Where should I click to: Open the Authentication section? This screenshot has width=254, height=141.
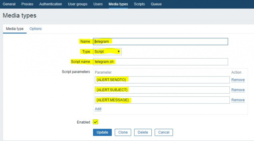50,4
